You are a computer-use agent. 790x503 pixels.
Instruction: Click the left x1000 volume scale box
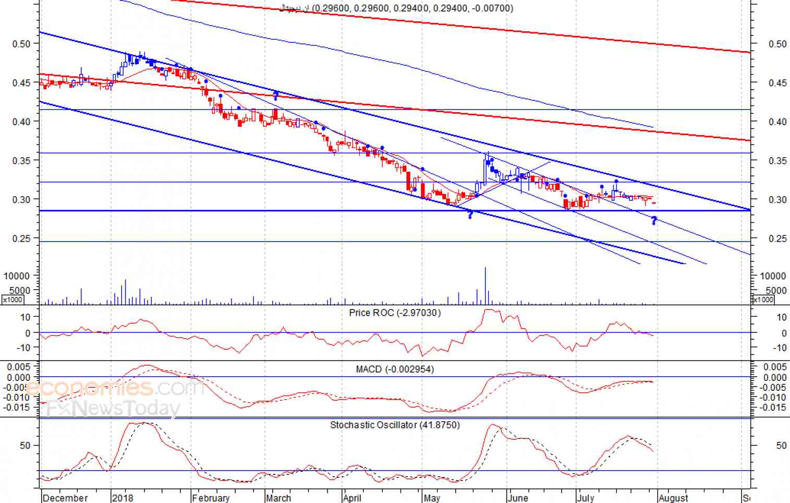tap(13, 300)
